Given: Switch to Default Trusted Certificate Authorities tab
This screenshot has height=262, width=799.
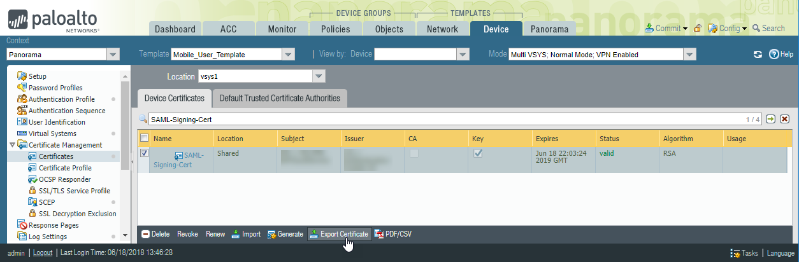Looking at the screenshot, I should pos(280,98).
